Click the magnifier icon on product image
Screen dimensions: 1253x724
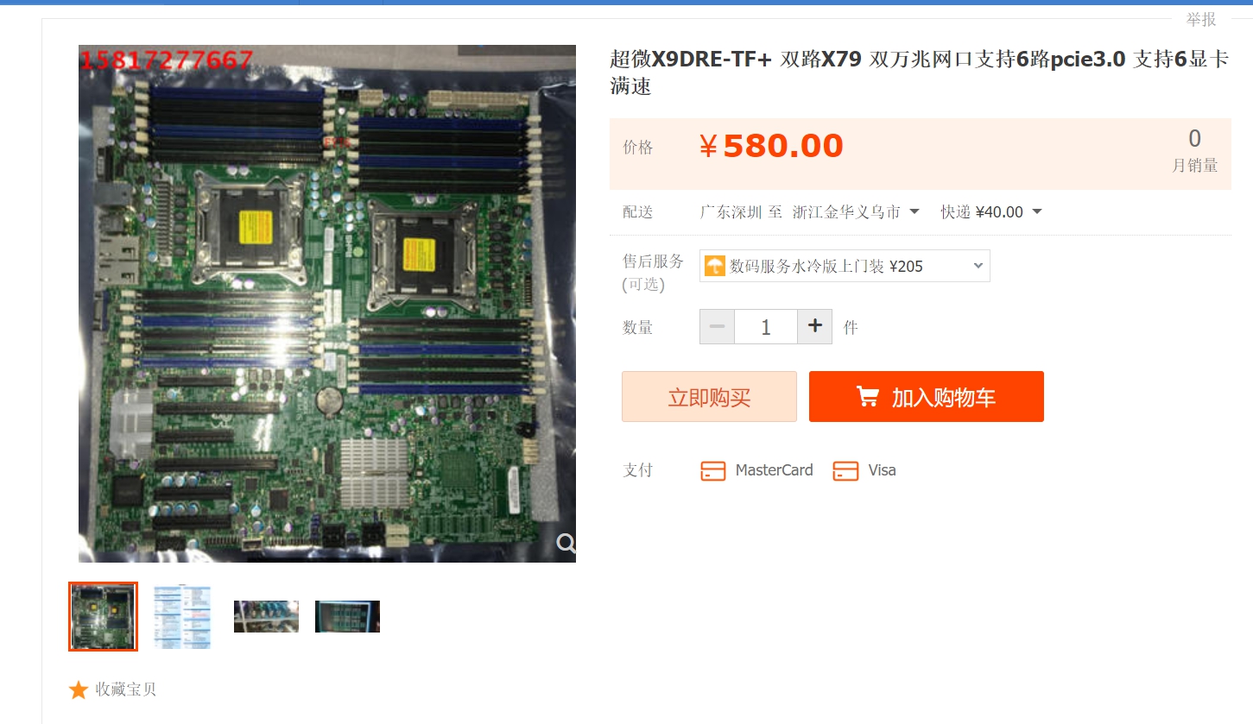tap(566, 543)
